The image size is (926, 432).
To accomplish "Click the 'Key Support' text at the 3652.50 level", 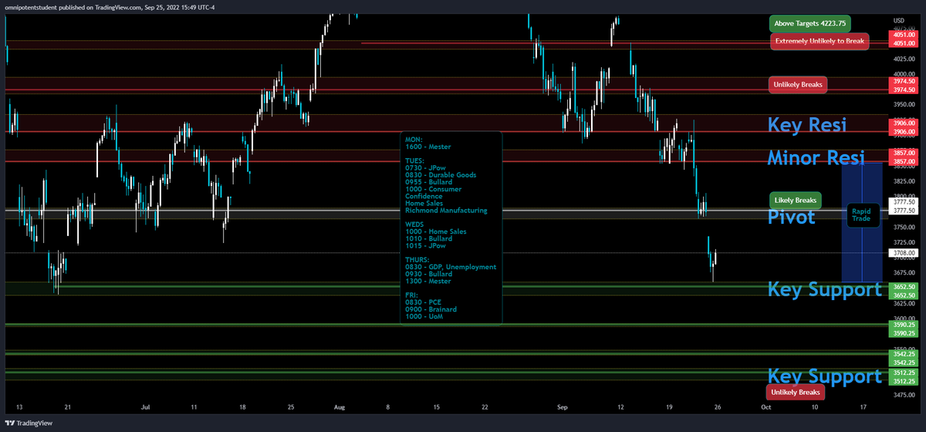I will point(824,289).
